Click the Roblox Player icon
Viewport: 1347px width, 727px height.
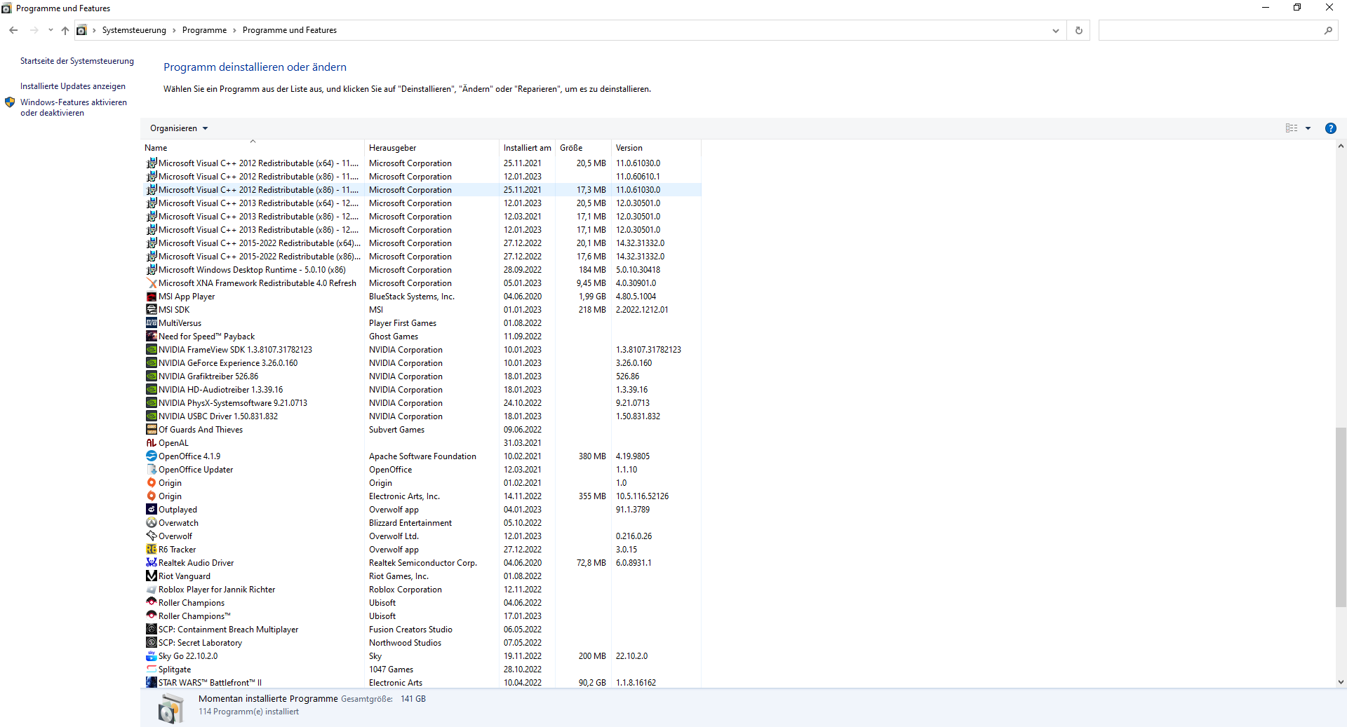tap(151, 590)
